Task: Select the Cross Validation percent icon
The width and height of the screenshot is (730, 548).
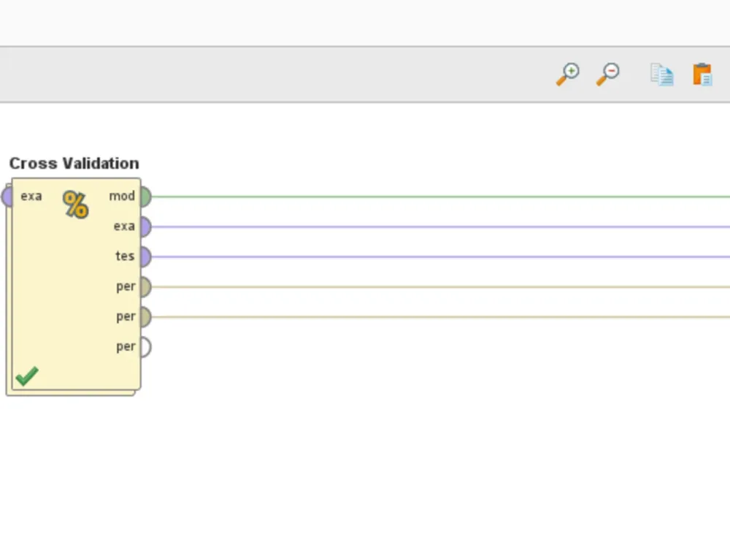Action: tap(75, 204)
